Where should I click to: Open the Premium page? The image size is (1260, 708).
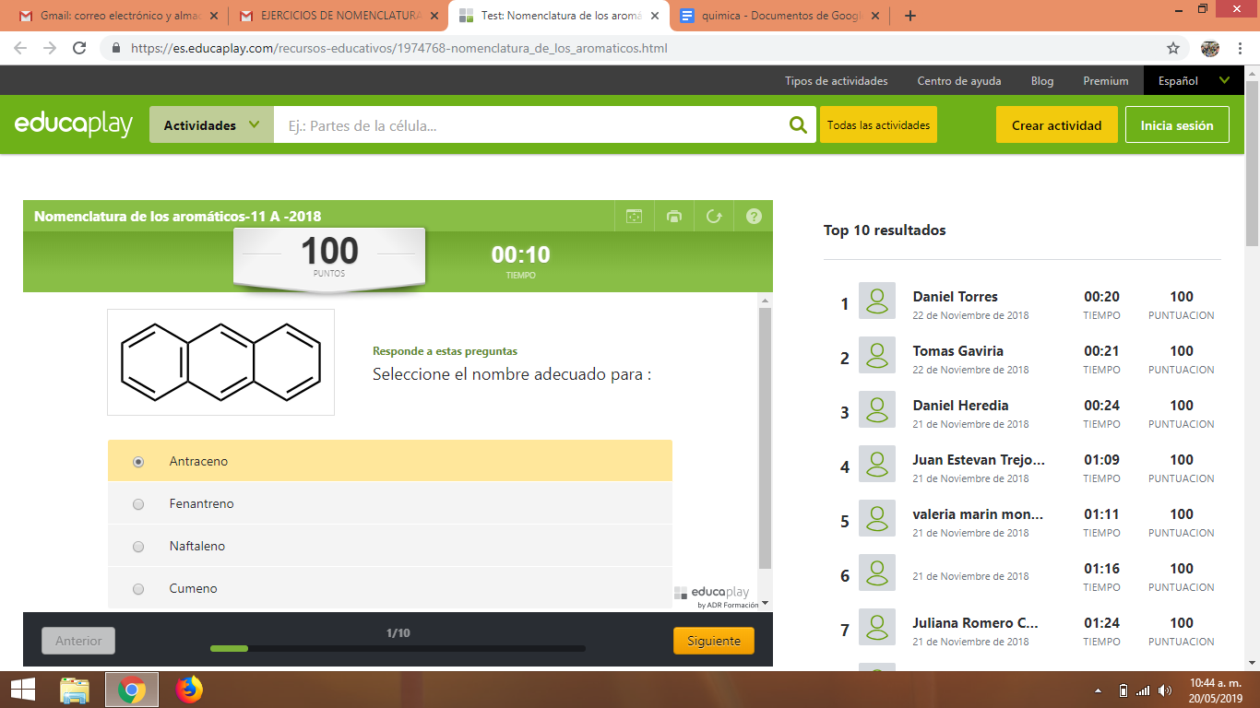(x=1106, y=81)
